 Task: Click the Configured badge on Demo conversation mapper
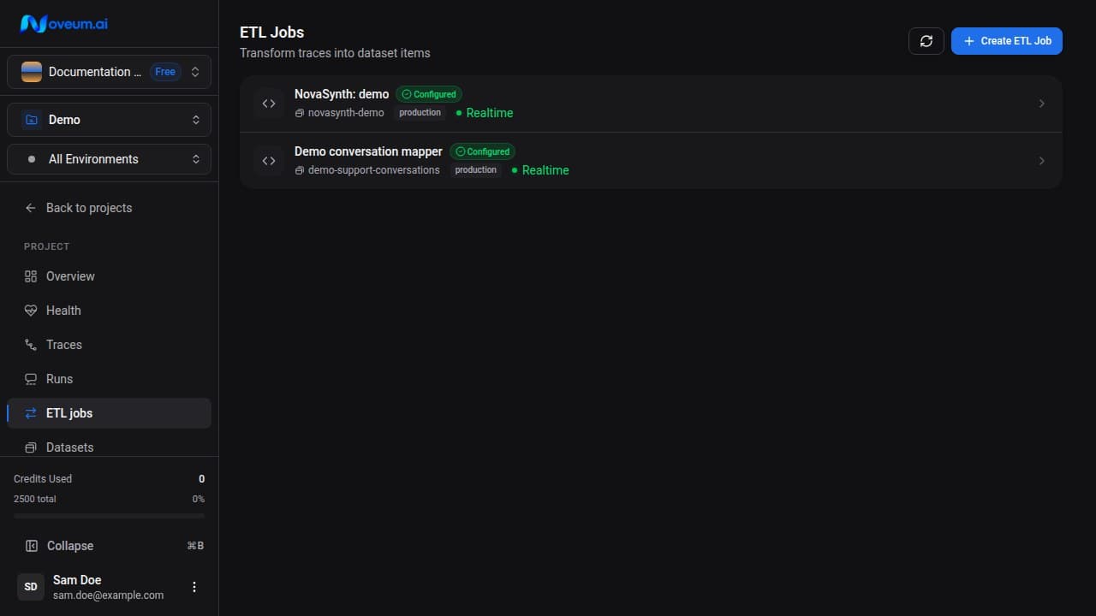483,151
